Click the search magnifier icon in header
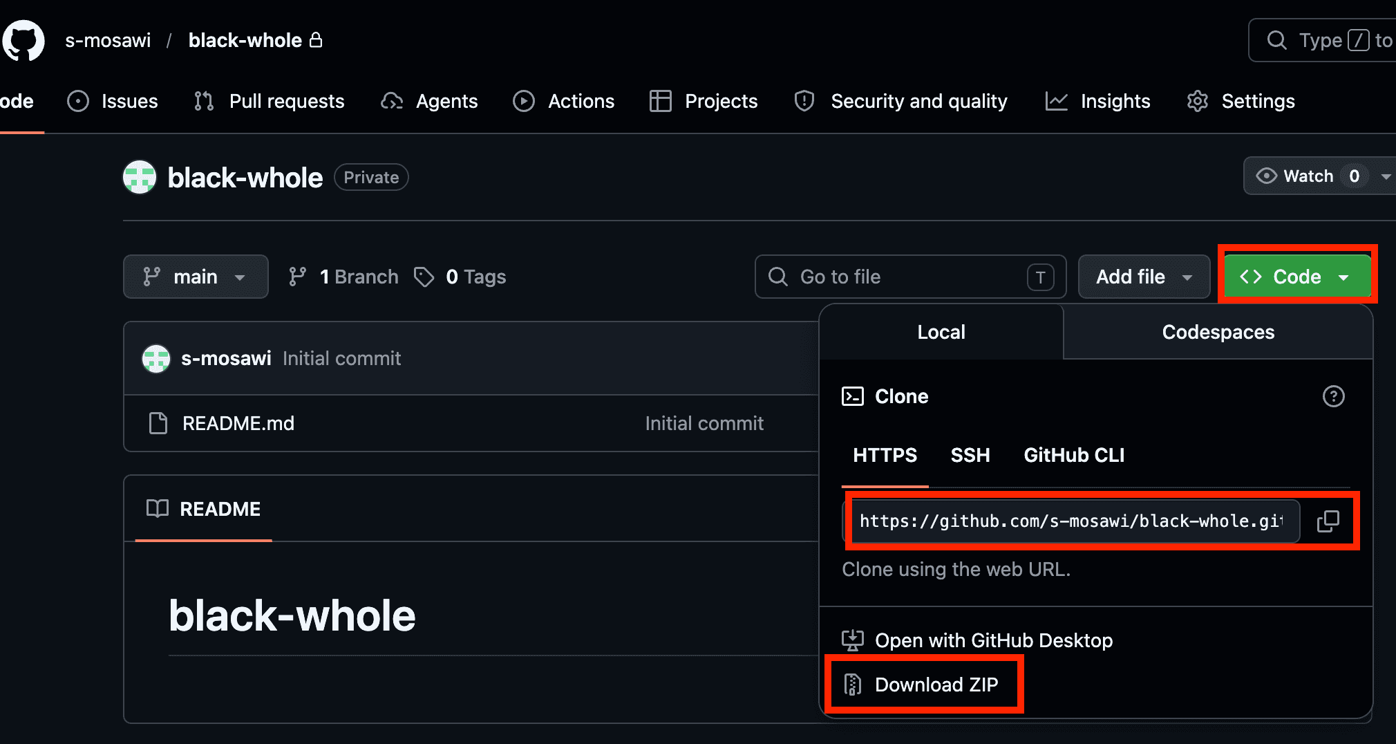 (x=1277, y=40)
